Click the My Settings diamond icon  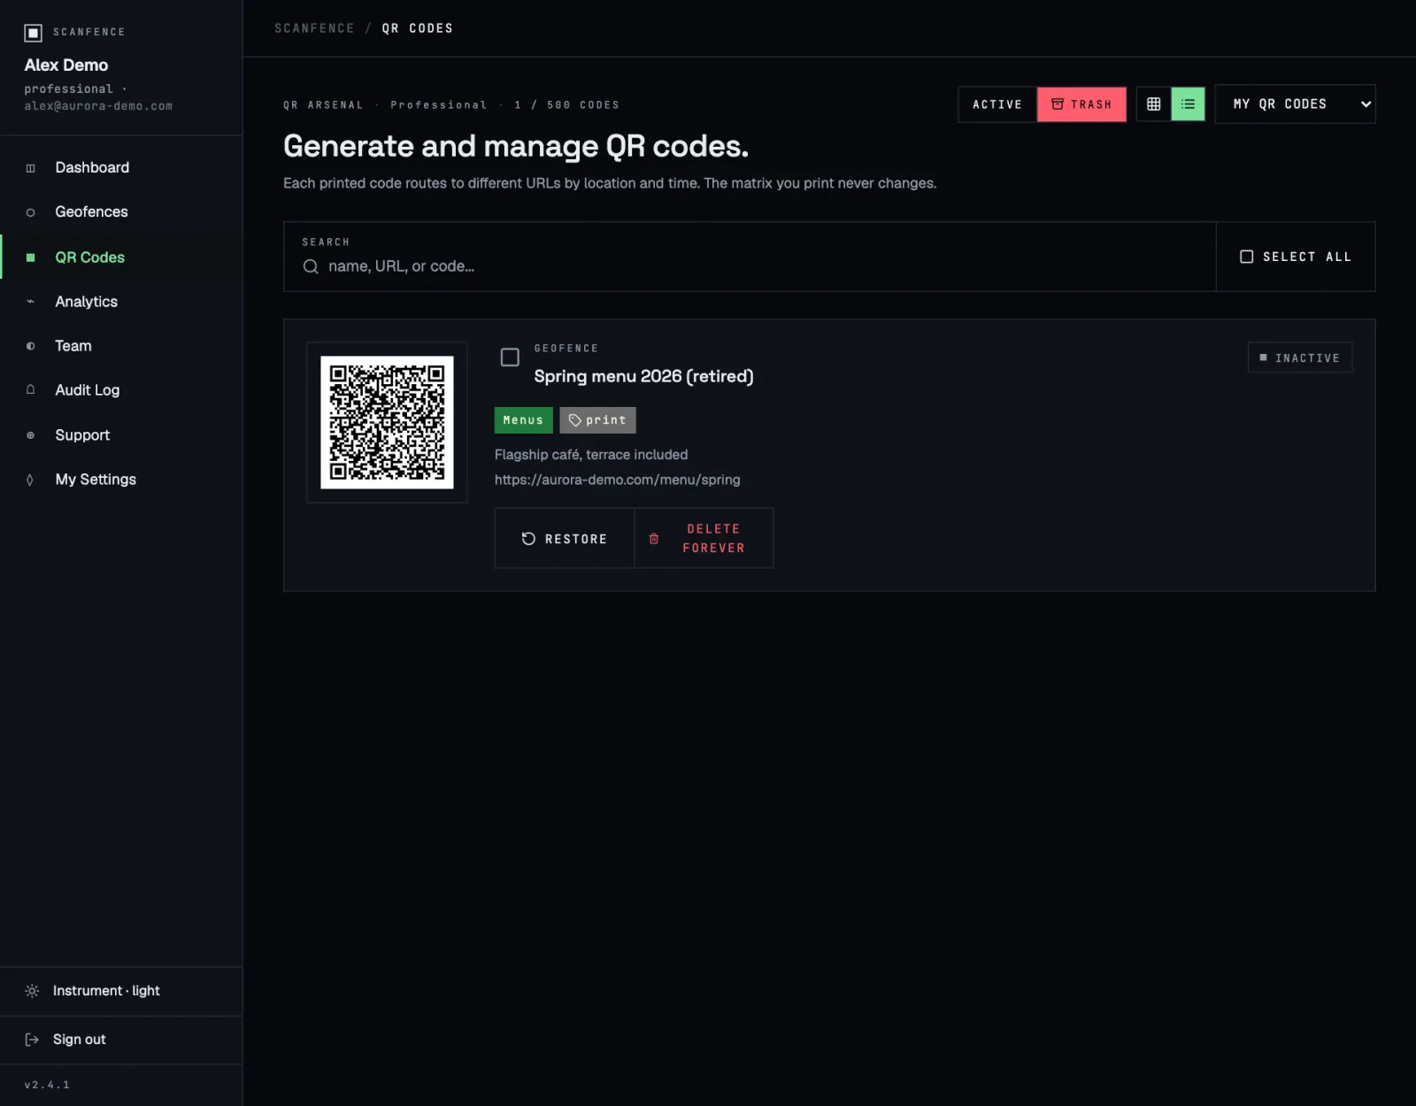[x=30, y=480]
